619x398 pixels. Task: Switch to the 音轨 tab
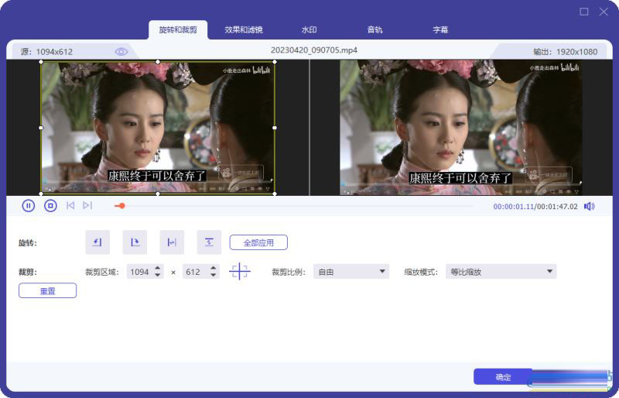pos(374,29)
